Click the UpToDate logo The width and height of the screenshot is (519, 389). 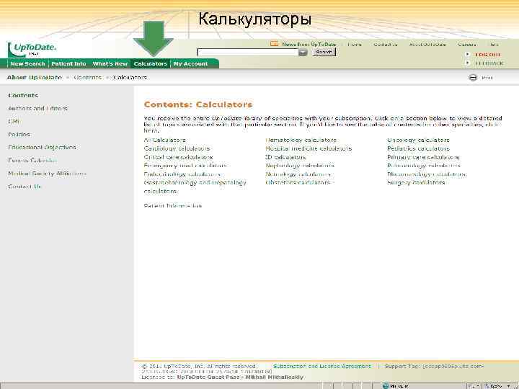click(x=32, y=49)
